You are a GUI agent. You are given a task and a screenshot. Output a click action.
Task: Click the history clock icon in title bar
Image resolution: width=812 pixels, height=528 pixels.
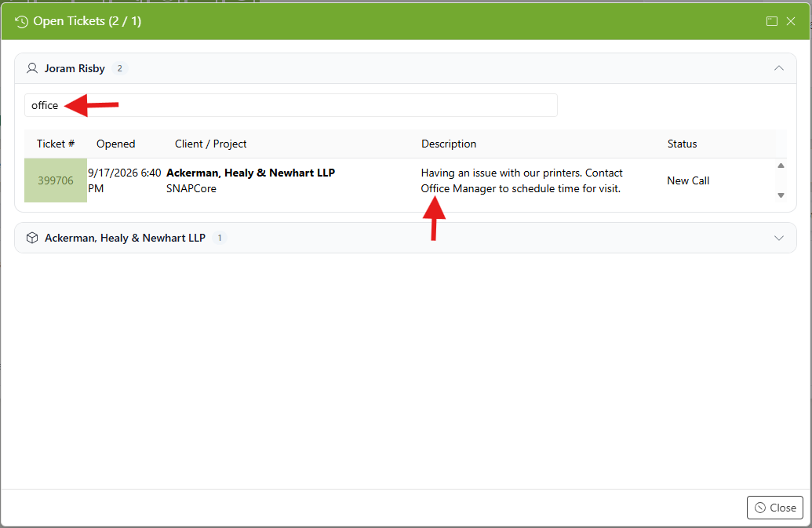coord(21,22)
